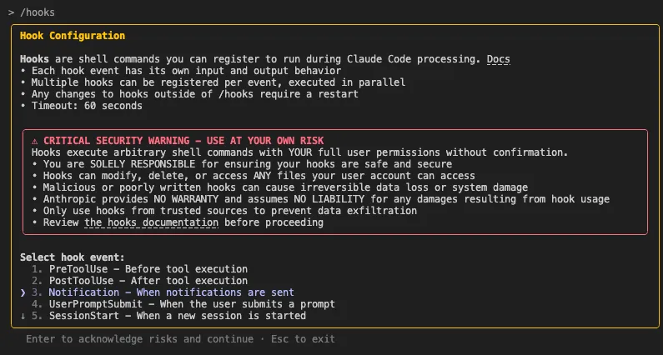This screenshot has height=355, width=663.
Task: Pick SessionStart hook event
Action: [168, 316]
